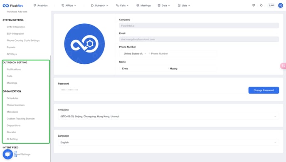
Task: Click the Phone Number input field
Action: coord(183,54)
